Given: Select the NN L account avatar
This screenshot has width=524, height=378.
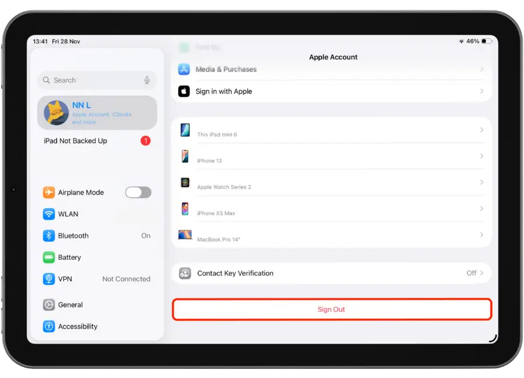Looking at the screenshot, I should (56, 113).
